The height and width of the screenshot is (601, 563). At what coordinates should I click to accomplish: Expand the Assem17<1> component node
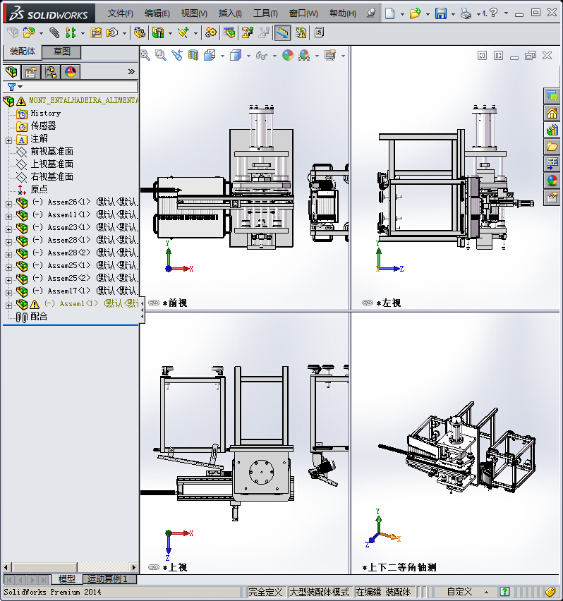click(x=8, y=293)
